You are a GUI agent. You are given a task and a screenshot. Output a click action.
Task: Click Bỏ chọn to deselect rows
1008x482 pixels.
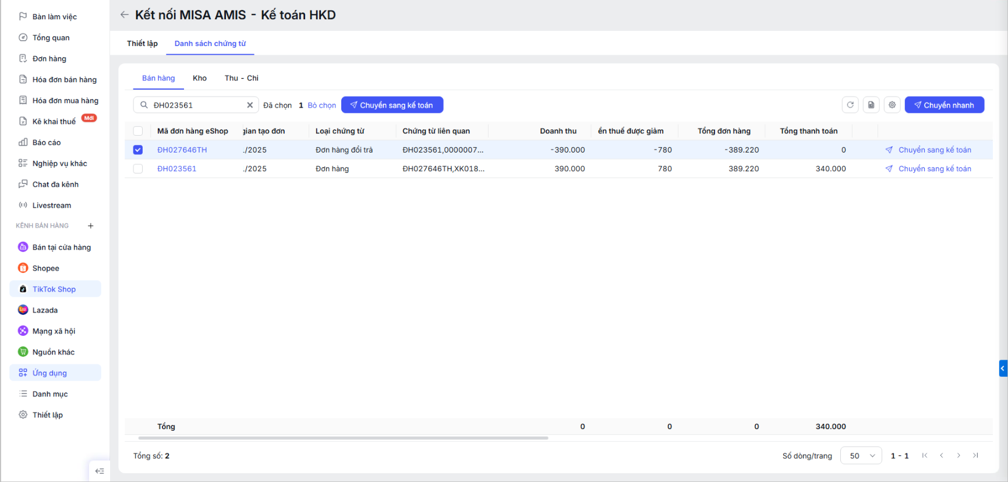click(x=322, y=105)
